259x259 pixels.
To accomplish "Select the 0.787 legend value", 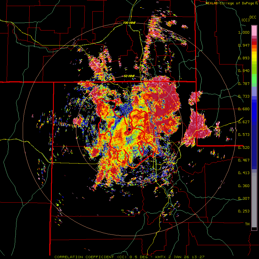I will point(244,83).
